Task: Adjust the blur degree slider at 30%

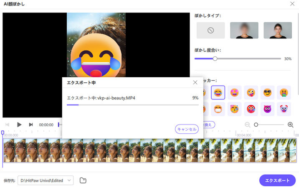Action: pyautogui.click(x=215, y=58)
